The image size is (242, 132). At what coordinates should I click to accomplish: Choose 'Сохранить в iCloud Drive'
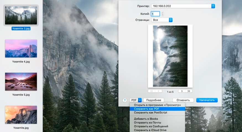pos(157,130)
